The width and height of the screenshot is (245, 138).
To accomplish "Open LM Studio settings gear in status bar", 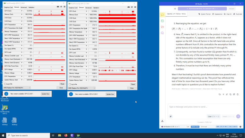I will (x=240, y=127).
